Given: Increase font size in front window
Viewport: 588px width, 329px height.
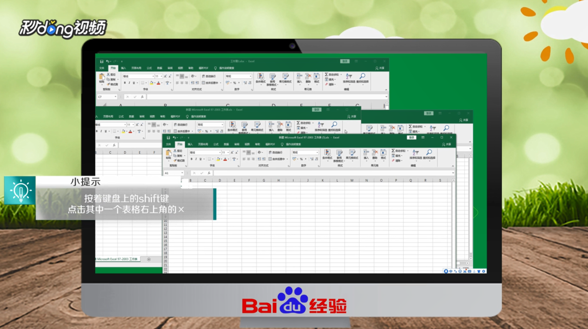Looking at the screenshot, I should point(232,153).
